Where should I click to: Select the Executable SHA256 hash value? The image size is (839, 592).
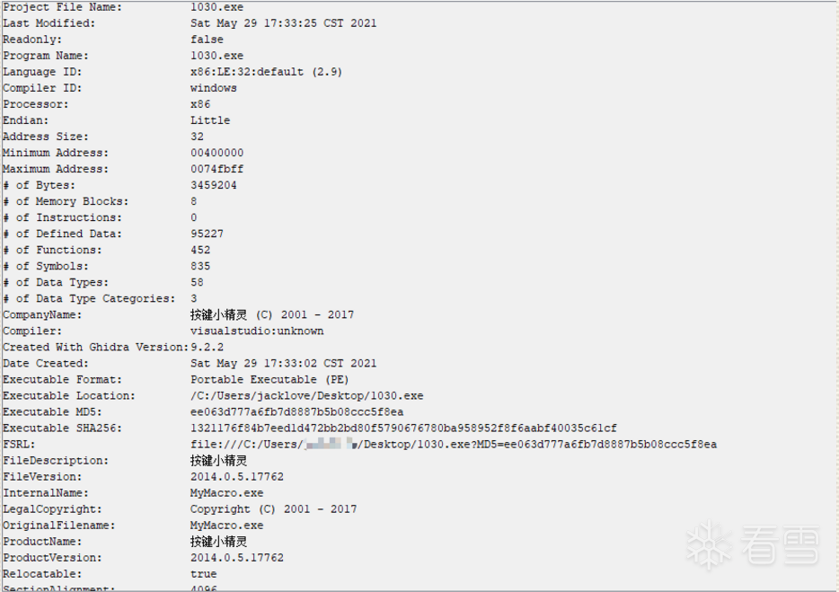[x=403, y=428]
